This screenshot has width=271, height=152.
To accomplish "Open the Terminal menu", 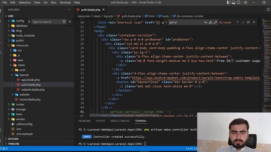I will (65, 3).
